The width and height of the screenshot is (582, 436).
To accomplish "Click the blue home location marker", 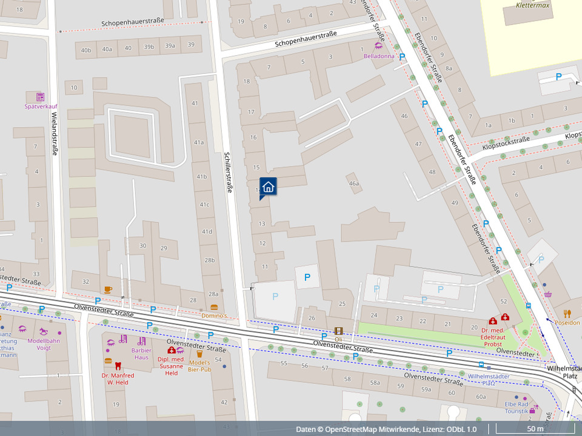I will (268, 187).
